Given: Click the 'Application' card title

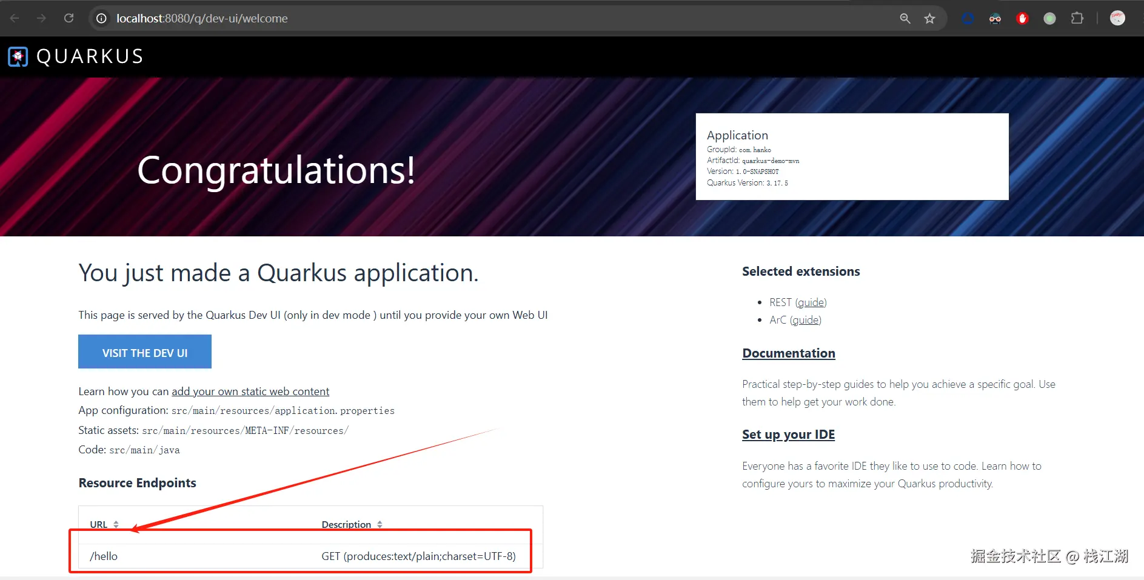Looking at the screenshot, I should 737,135.
